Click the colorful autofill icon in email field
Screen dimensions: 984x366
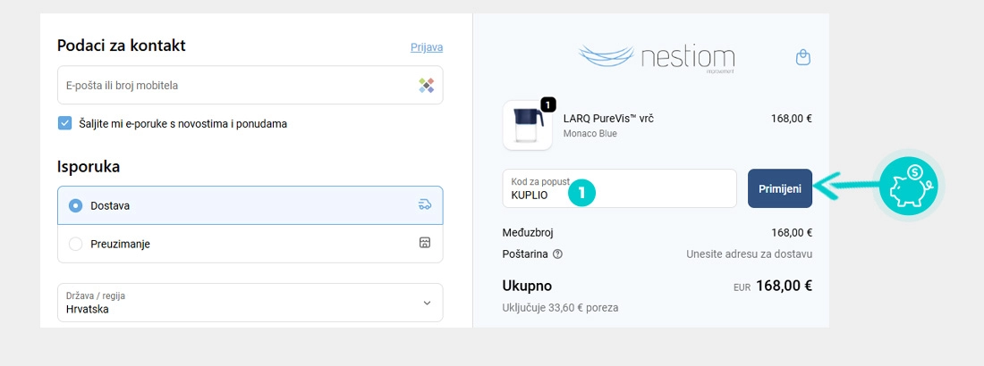tap(426, 85)
